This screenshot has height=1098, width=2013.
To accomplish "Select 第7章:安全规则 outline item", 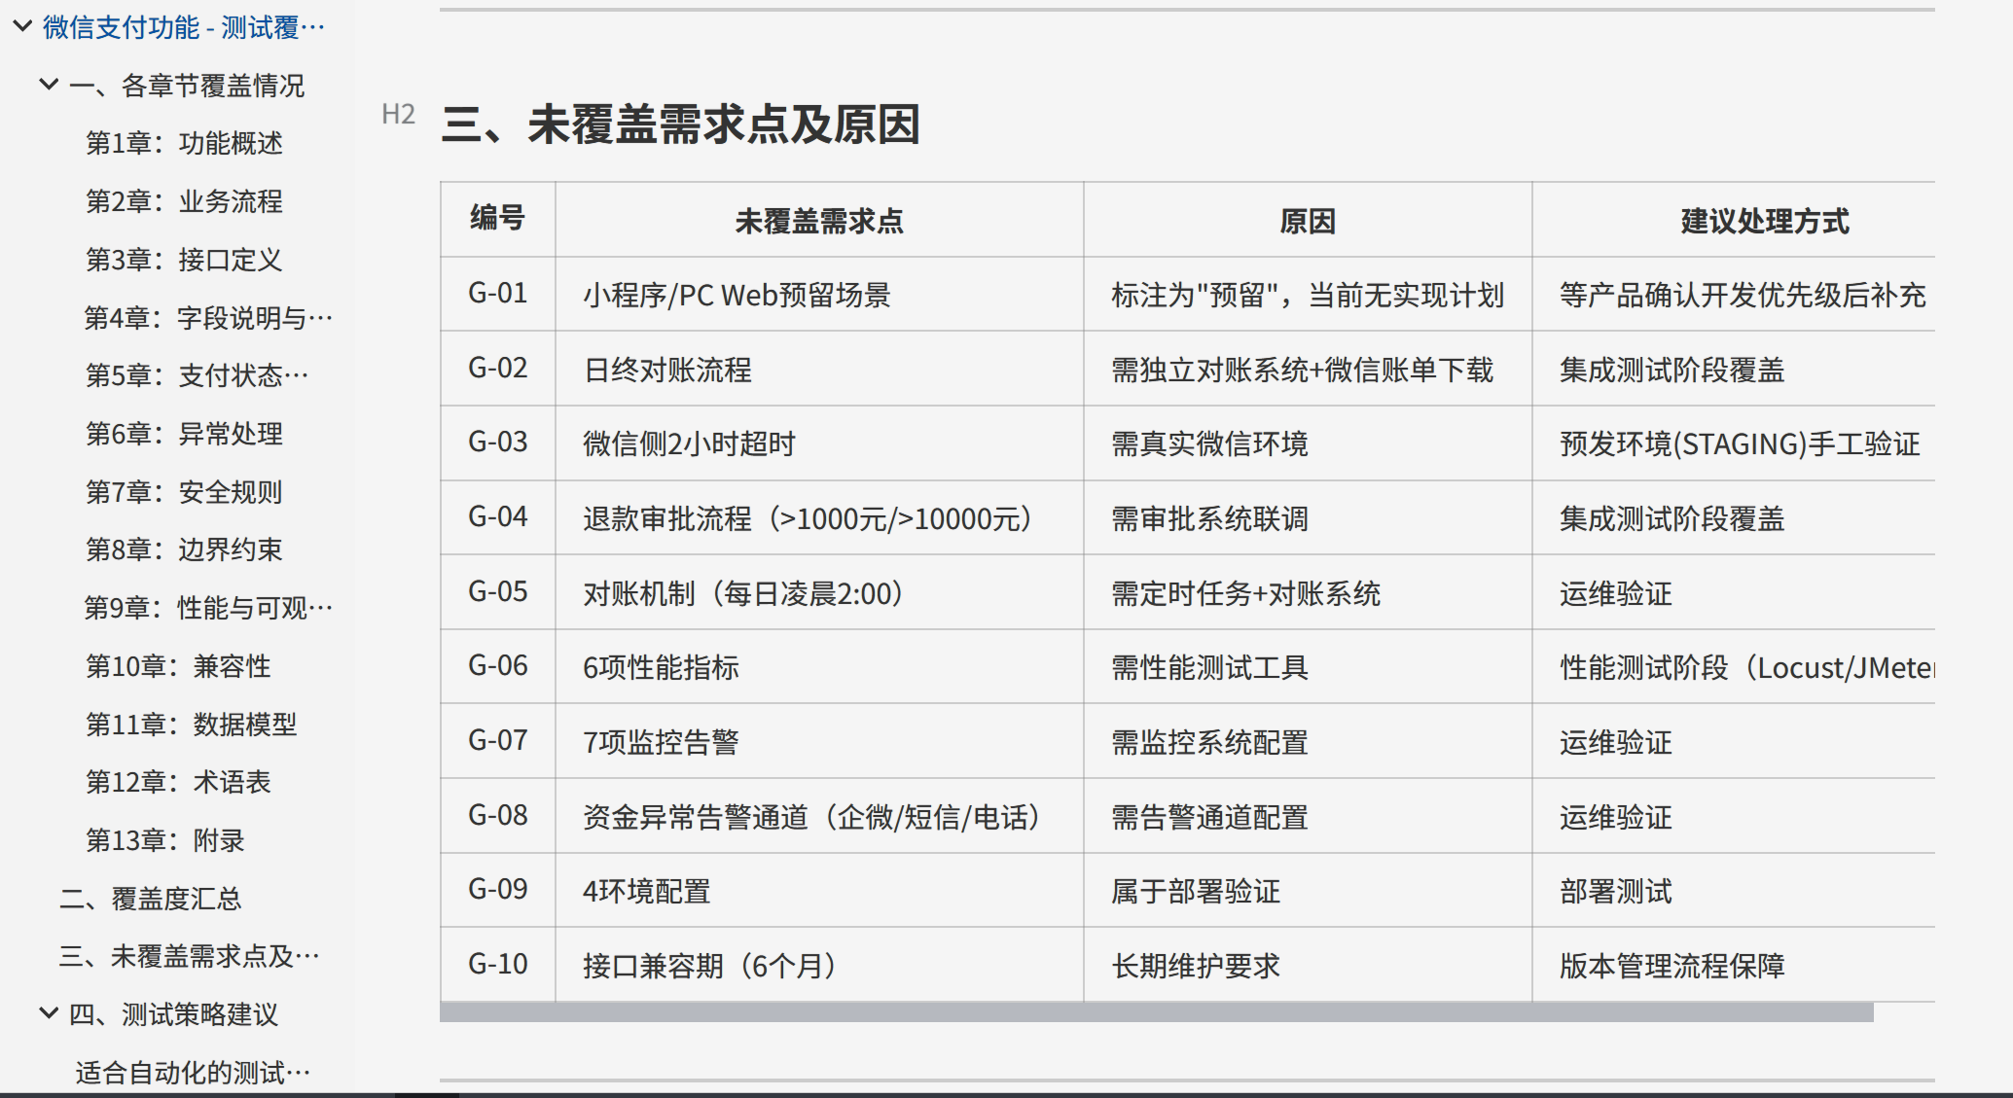I will pyautogui.click(x=184, y=492).
